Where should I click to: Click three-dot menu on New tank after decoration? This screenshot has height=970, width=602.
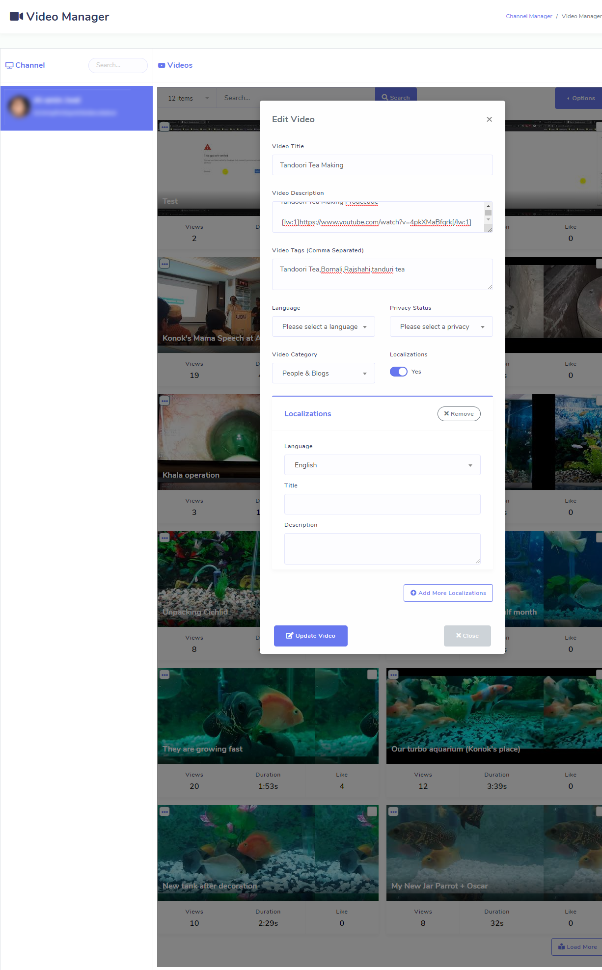(164, 811)
